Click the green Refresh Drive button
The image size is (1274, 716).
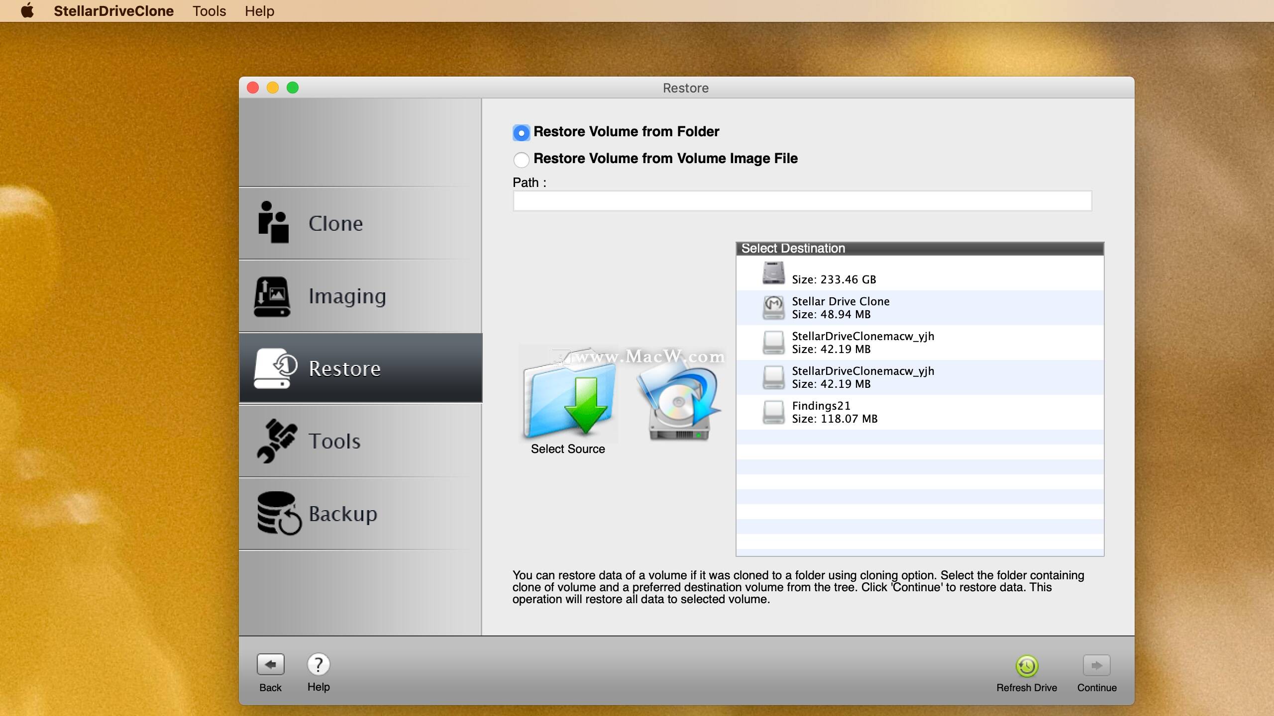[x=1027, y=666]
